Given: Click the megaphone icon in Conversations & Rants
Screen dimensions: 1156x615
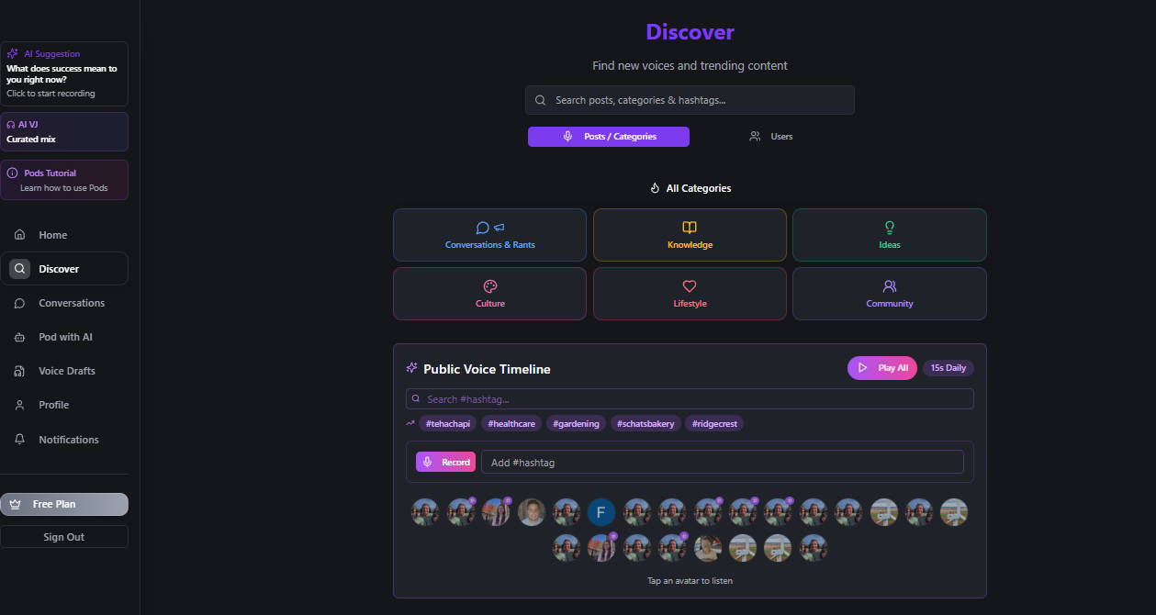Looking at the screenshot, I should [499, 228].
